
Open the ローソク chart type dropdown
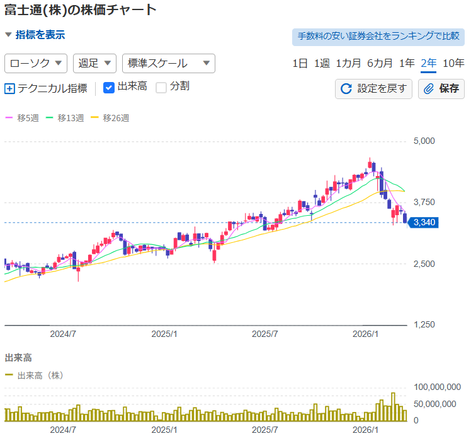pyautogui.click(x=36, y=63)
